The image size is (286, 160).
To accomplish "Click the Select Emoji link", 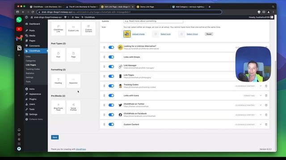I will coord(192,34).
